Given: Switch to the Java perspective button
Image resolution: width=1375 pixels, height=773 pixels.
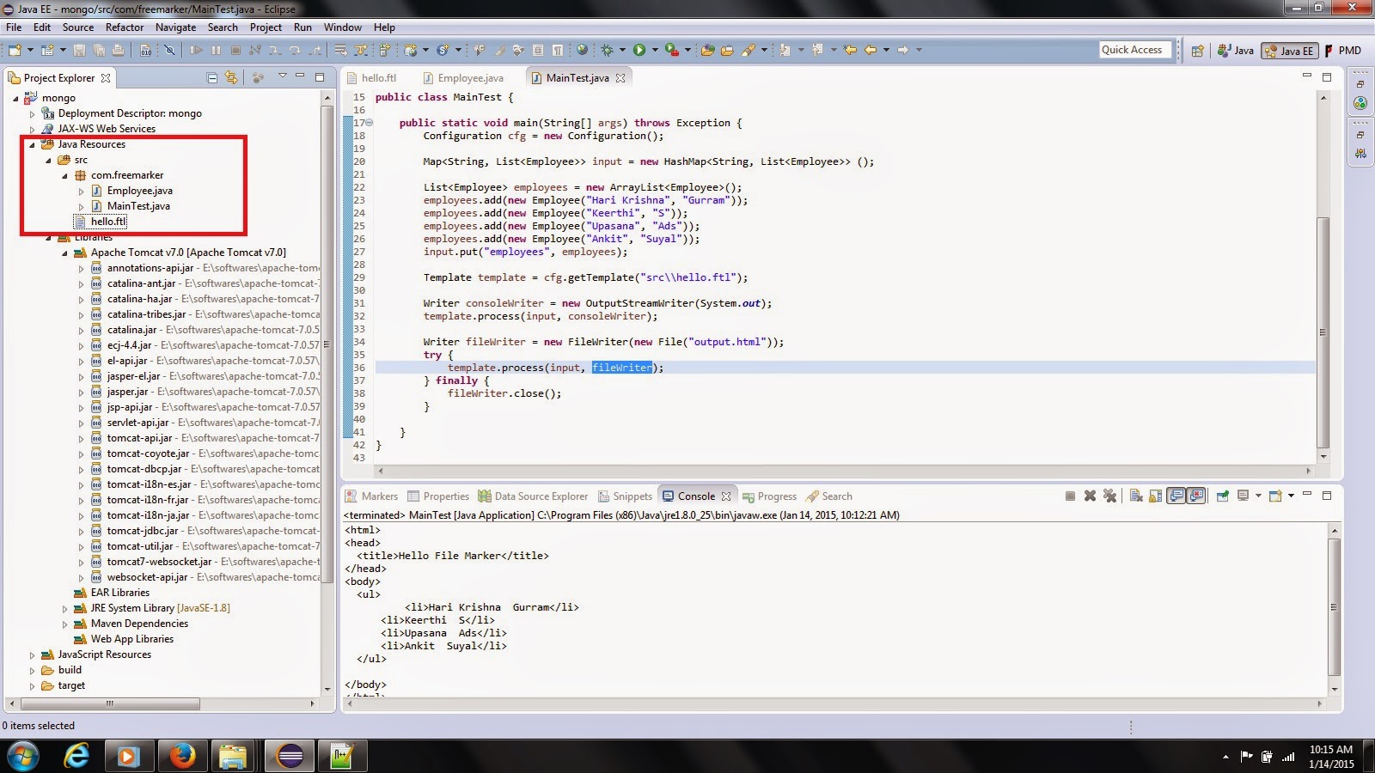Looking at the screenshot, I should [1236, 50].
